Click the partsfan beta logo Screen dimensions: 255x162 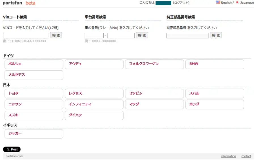coord(19,3)
